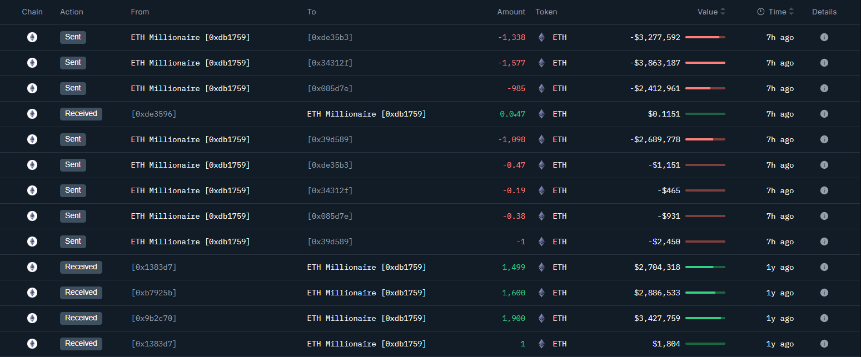Click Sent badge on -1,098 ETH row
This screenshot has height=357, width=861.
(73, 139)
